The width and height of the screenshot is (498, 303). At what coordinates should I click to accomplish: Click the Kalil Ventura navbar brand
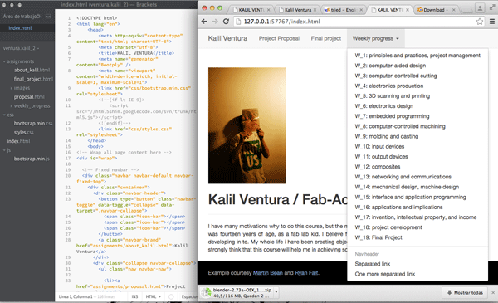click(227, 38)
